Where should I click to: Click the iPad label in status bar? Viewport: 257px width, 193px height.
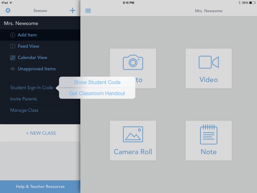coord(4,3)
